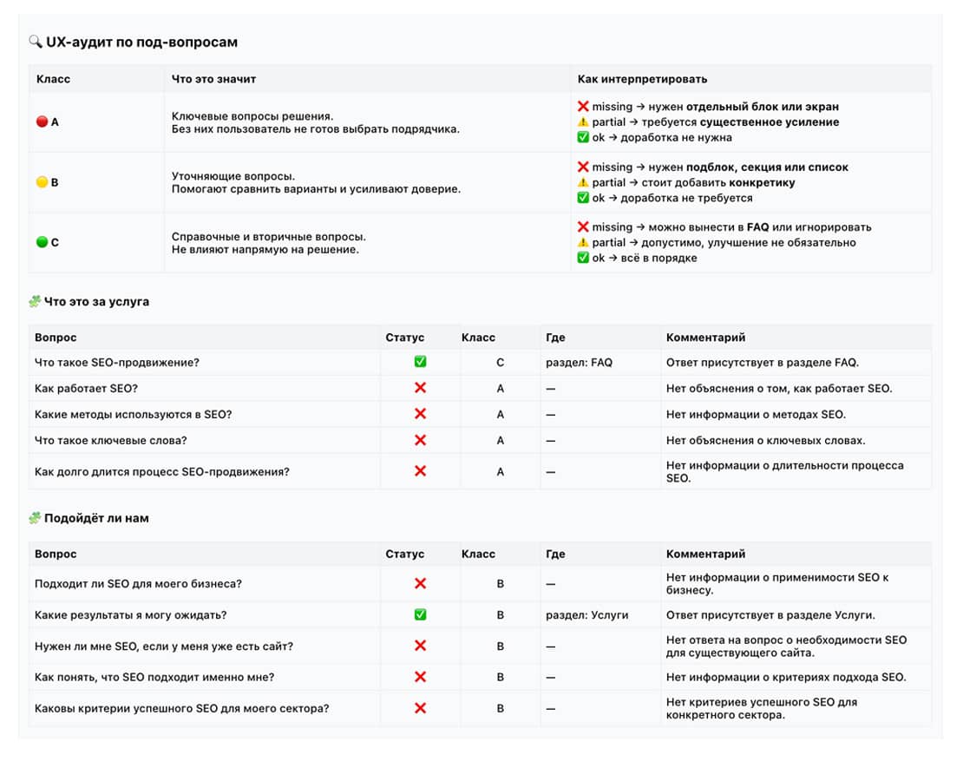The width and height of the screenshot is (963, 781).
Task: Click the red cross for 'Что такое ключевые слова?'
Action: pyautogui.click(x=420, y=440)
